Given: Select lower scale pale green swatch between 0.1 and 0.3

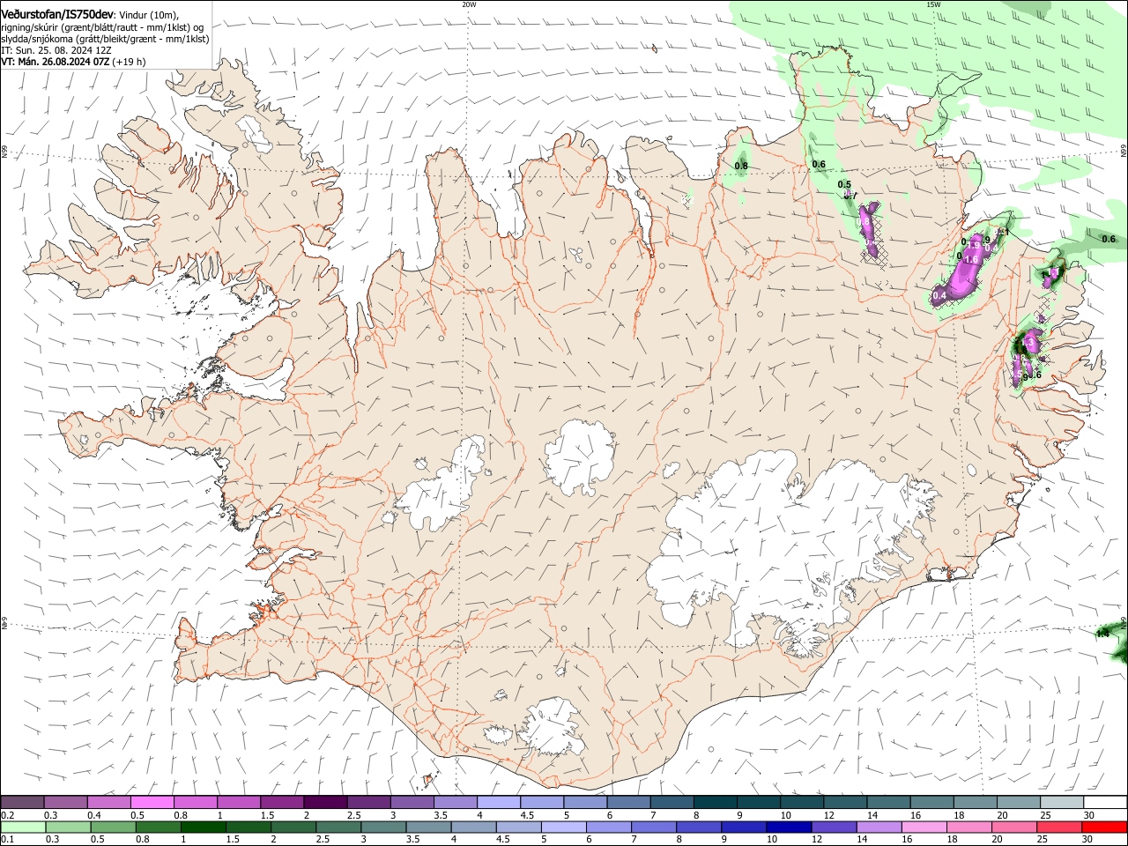Looking at the screenshot, I should pos(23,827).
